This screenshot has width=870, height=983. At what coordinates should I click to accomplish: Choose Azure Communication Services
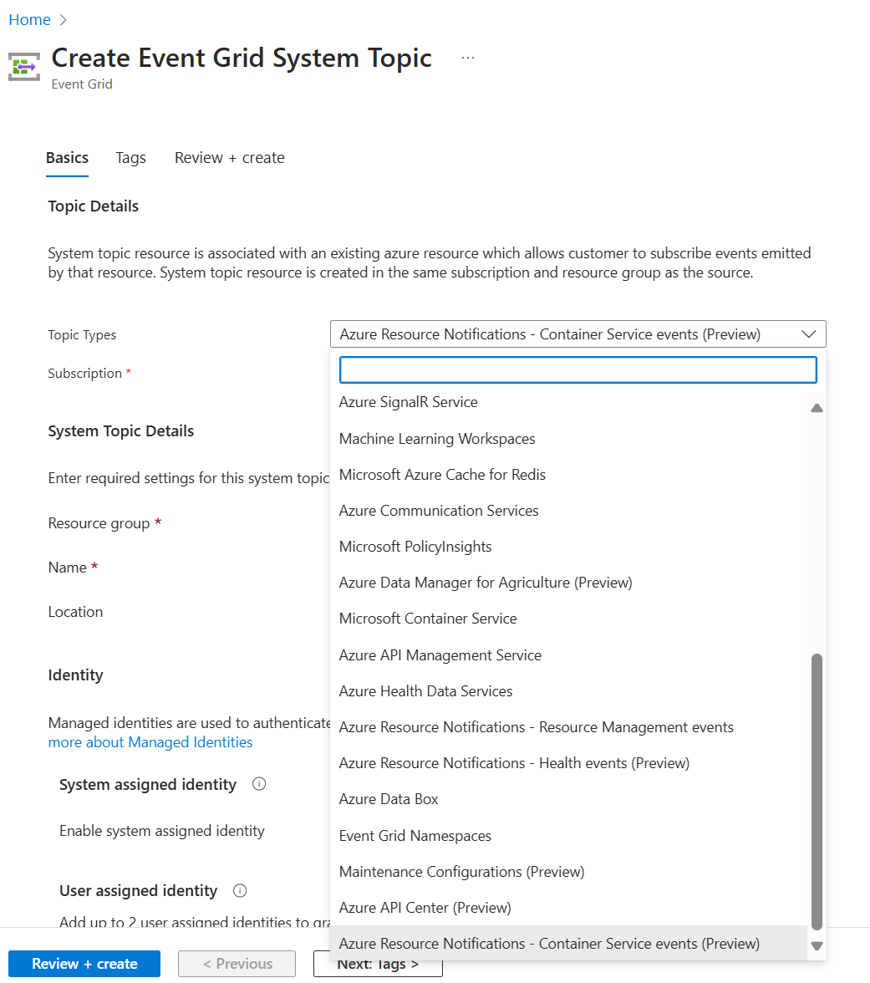(569, 511)
